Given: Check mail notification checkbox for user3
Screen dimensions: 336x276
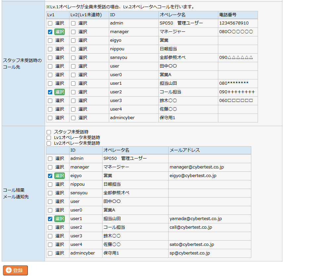Looking at the screenshot, I should click(x=50, y=236).
